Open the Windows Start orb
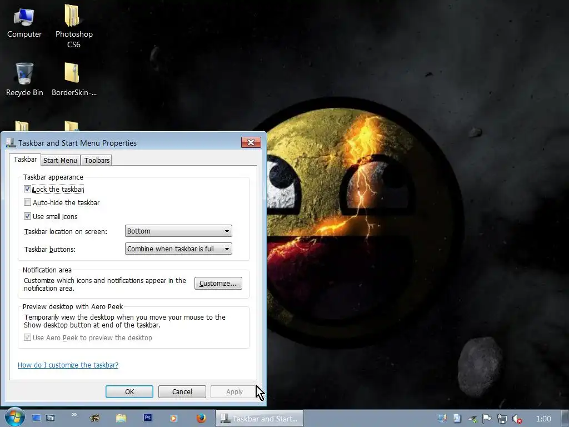The width and height of the screenshot is (569, 427). coord(14,417)
